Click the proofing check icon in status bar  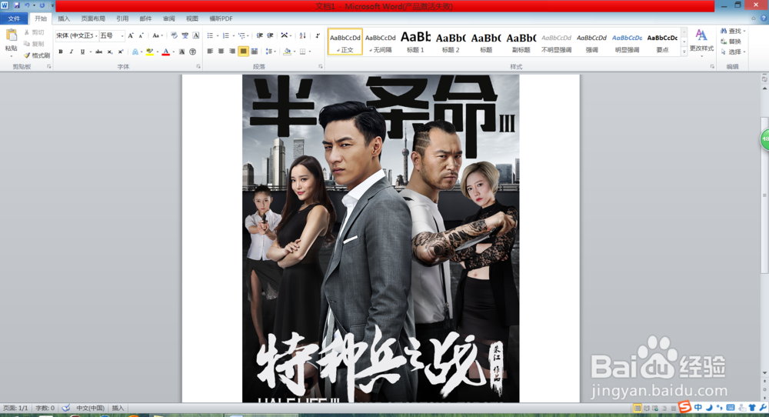point(65,408)
